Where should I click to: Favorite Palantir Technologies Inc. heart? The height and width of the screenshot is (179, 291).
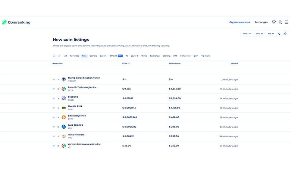point(54,89)
